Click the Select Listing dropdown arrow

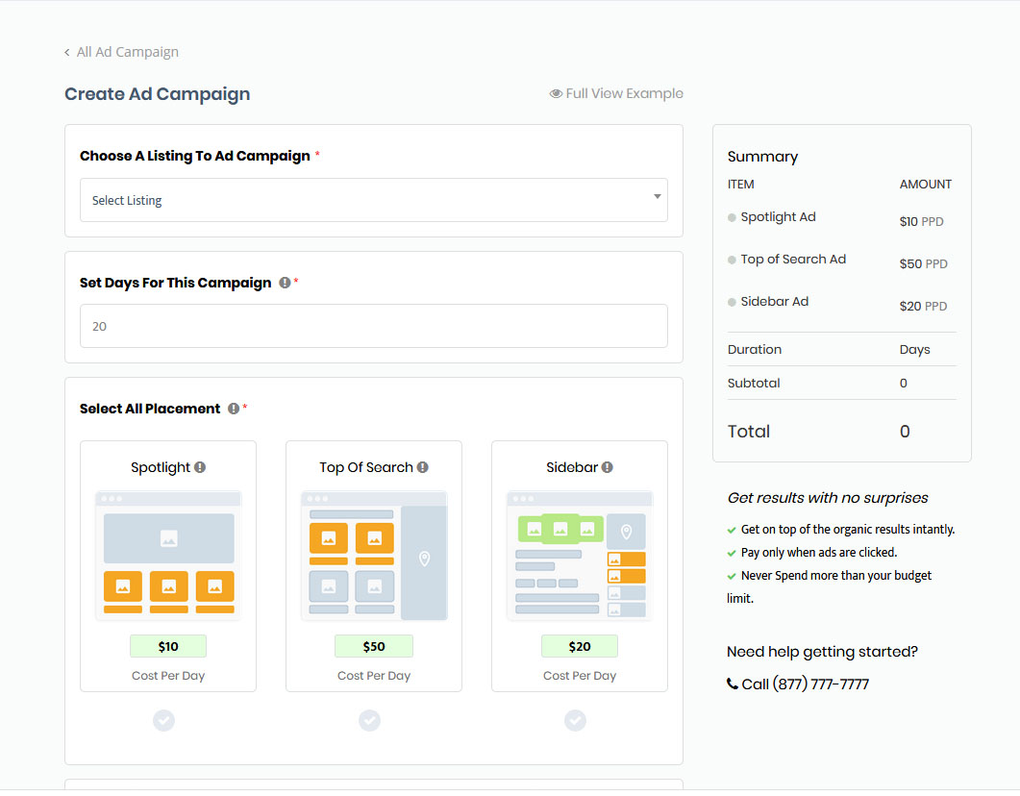click(658, 197)
